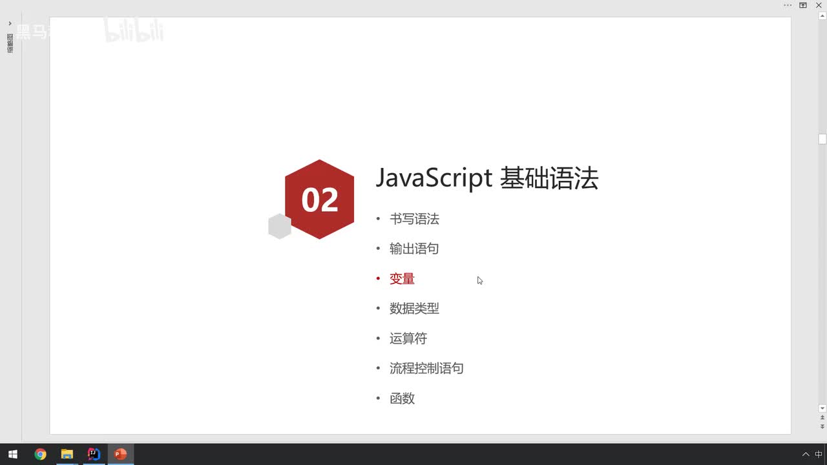Click the slide title 'JavaScript 基础语法'
The image size is (827, 465).
[487, 178]
